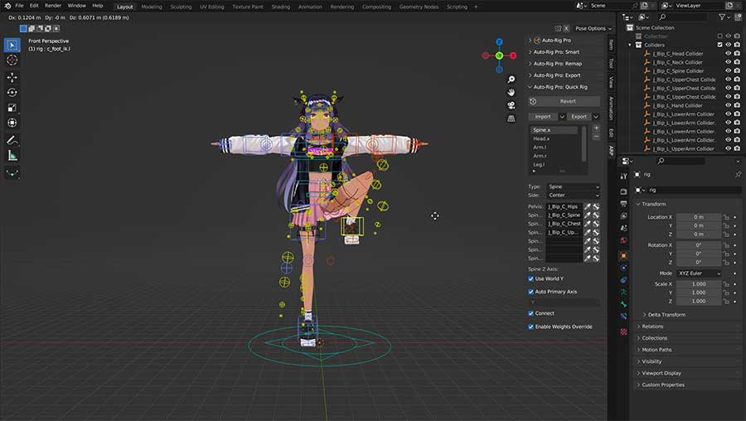Click the outliner filter funnel icon
Viewport: 746px width, 421px height.
tap(722, 17)
